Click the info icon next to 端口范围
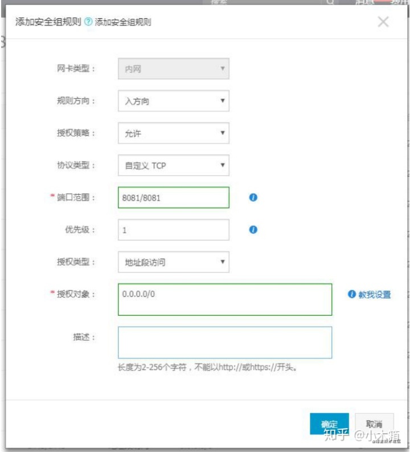Viewport: 410px width, 452px height. point(253,197)
